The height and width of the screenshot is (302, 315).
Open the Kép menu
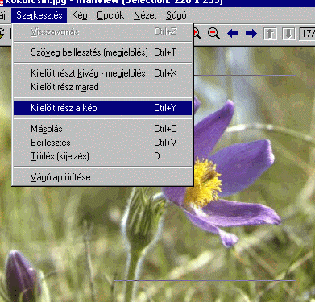click(x=80, y=15)
